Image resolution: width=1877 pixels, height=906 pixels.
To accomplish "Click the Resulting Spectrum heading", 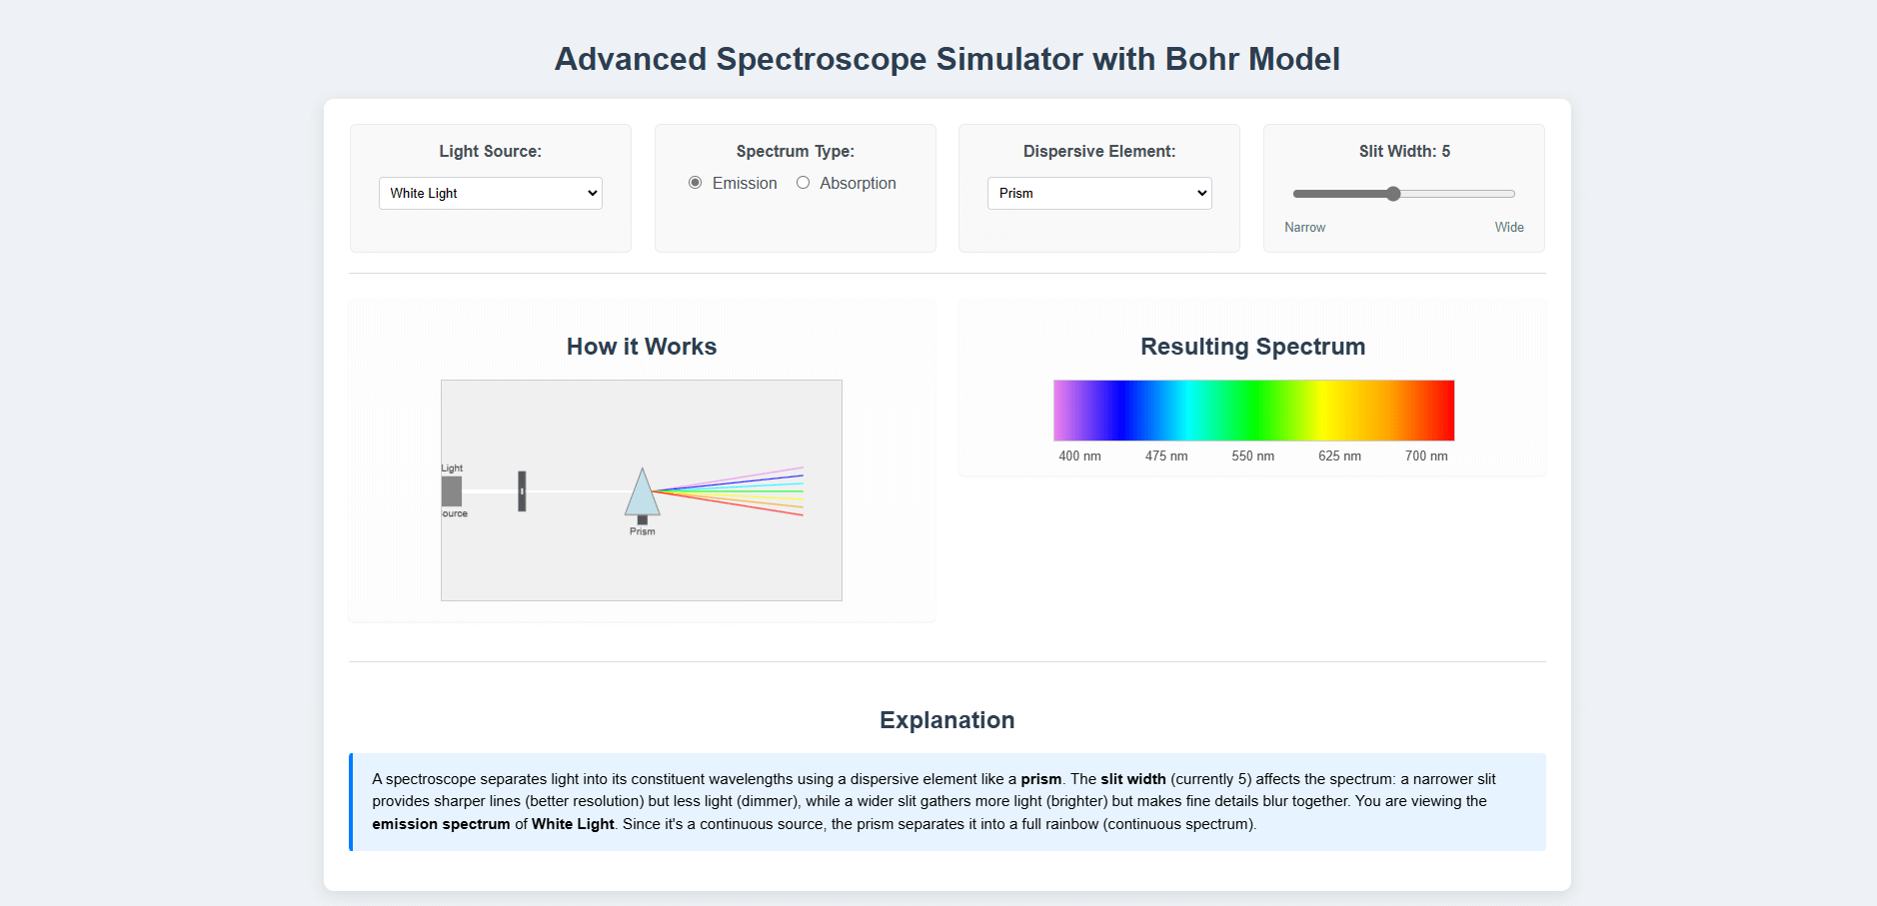I will tap(1252, 347).
